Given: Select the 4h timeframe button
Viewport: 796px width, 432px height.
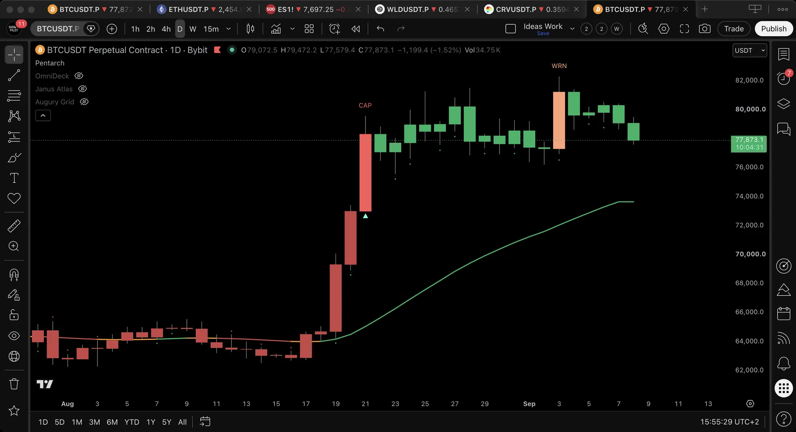Looking at the screenshot, I should tap(166, 29).
